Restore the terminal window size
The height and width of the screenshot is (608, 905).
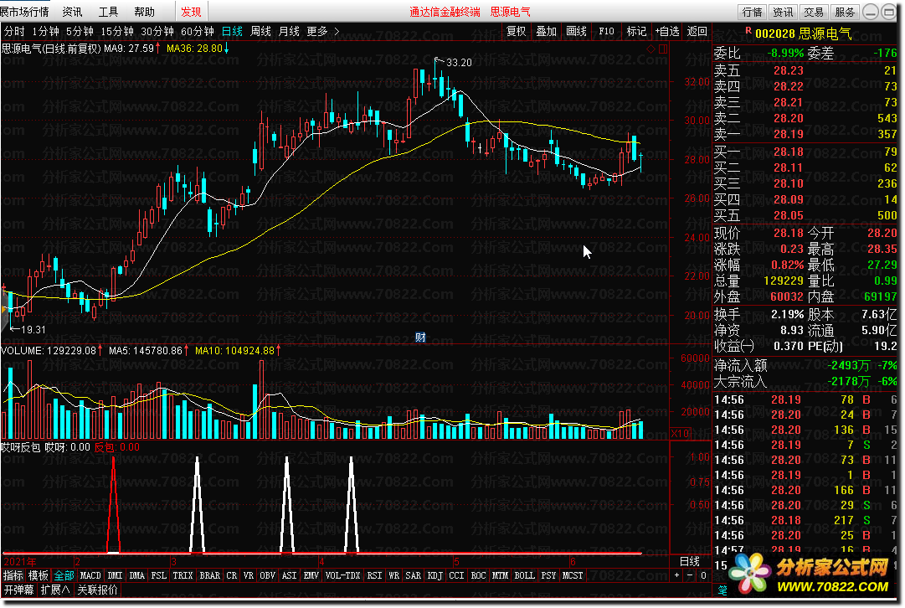click(889, 12)
